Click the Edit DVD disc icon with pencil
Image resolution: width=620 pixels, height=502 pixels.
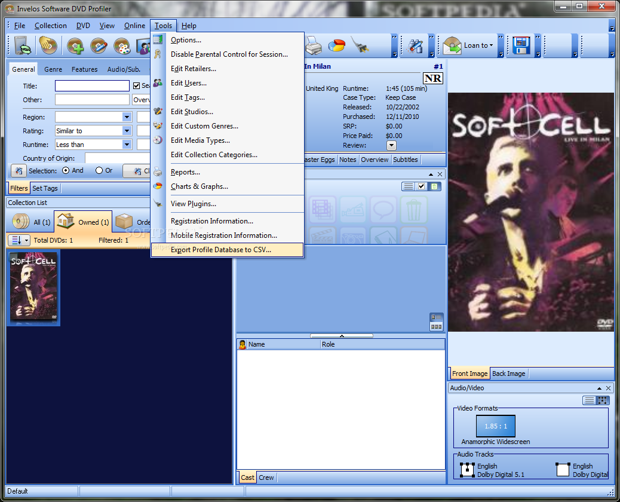[99, 46]
